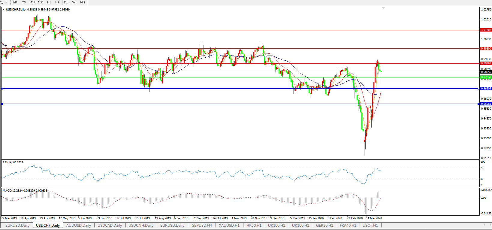
Task: Click the drawing objects icon in toolbar
Action: [2, 2]
